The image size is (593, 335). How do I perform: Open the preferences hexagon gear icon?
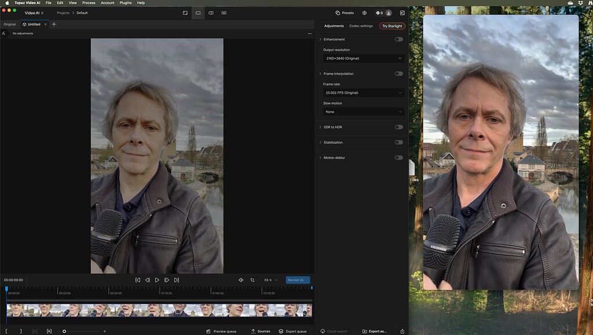coord(364,13)
